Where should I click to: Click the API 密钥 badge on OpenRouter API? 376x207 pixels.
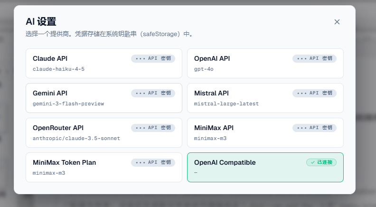coord(153,128)
